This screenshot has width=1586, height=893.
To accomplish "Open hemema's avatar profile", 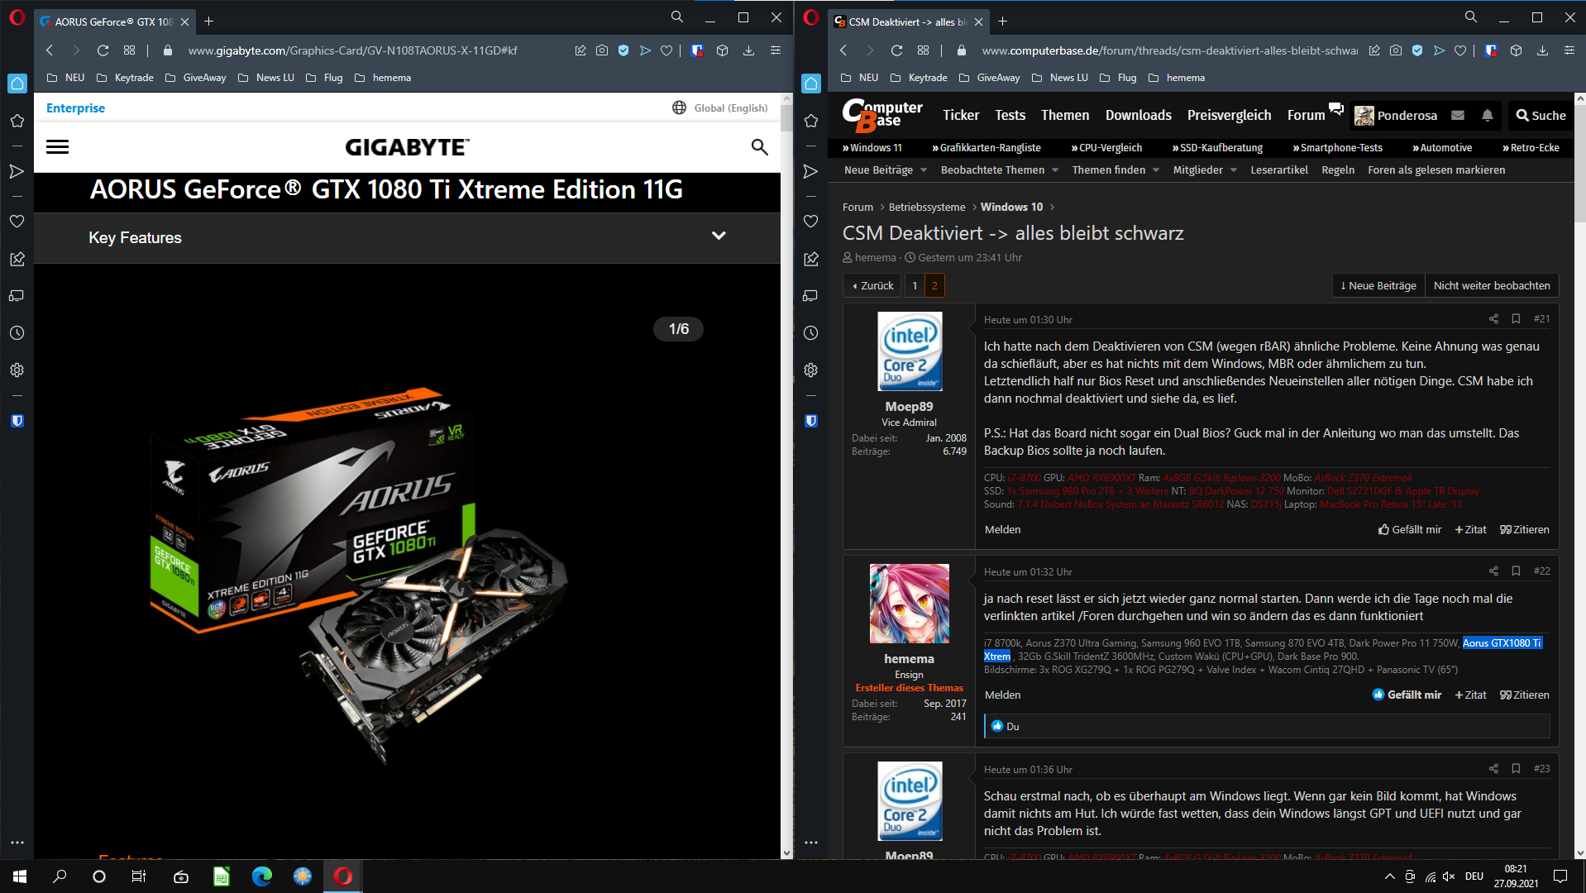I will 909,604.
